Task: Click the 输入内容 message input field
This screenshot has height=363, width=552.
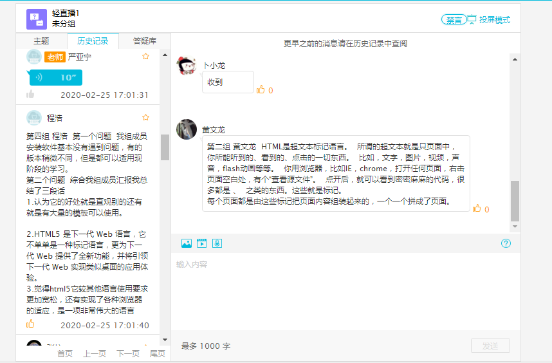Action: click(x=345, y=290)
